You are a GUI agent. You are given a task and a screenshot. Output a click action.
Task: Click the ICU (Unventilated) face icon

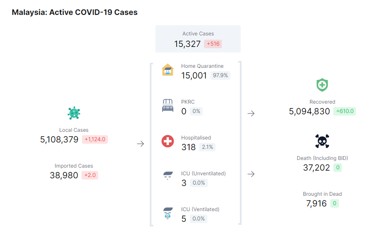[x=168, y=177]
